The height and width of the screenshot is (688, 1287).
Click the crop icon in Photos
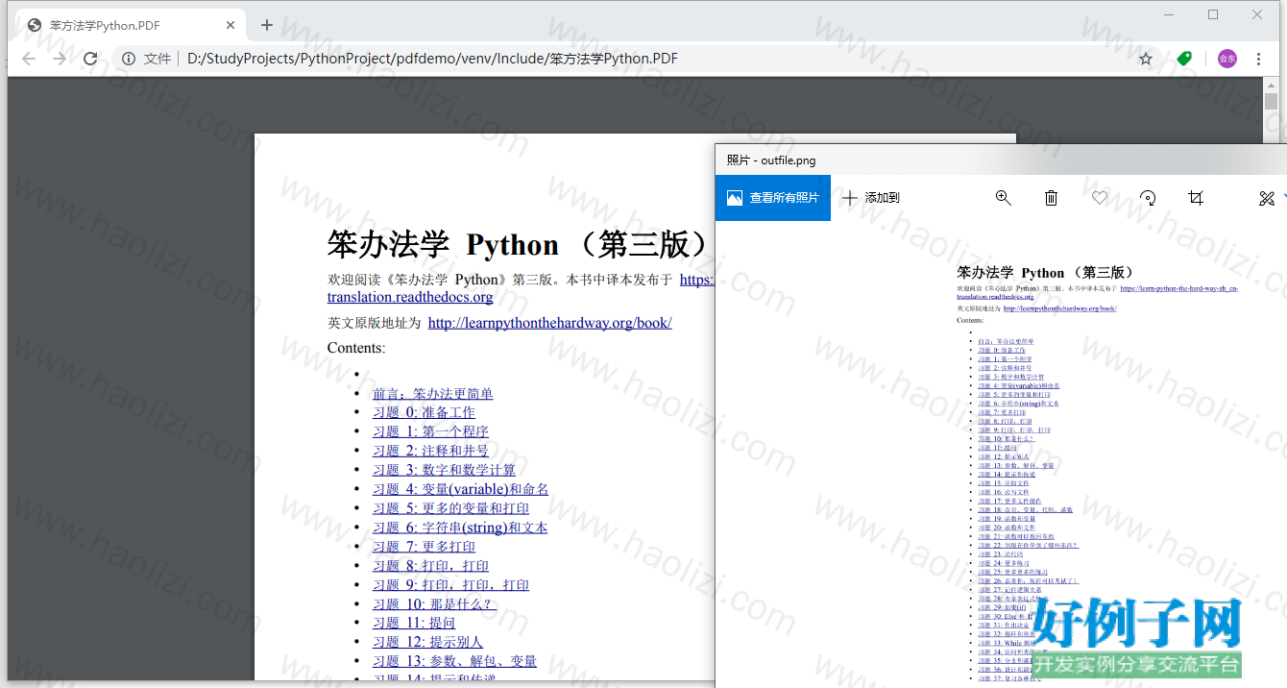tap(1196, 198)
